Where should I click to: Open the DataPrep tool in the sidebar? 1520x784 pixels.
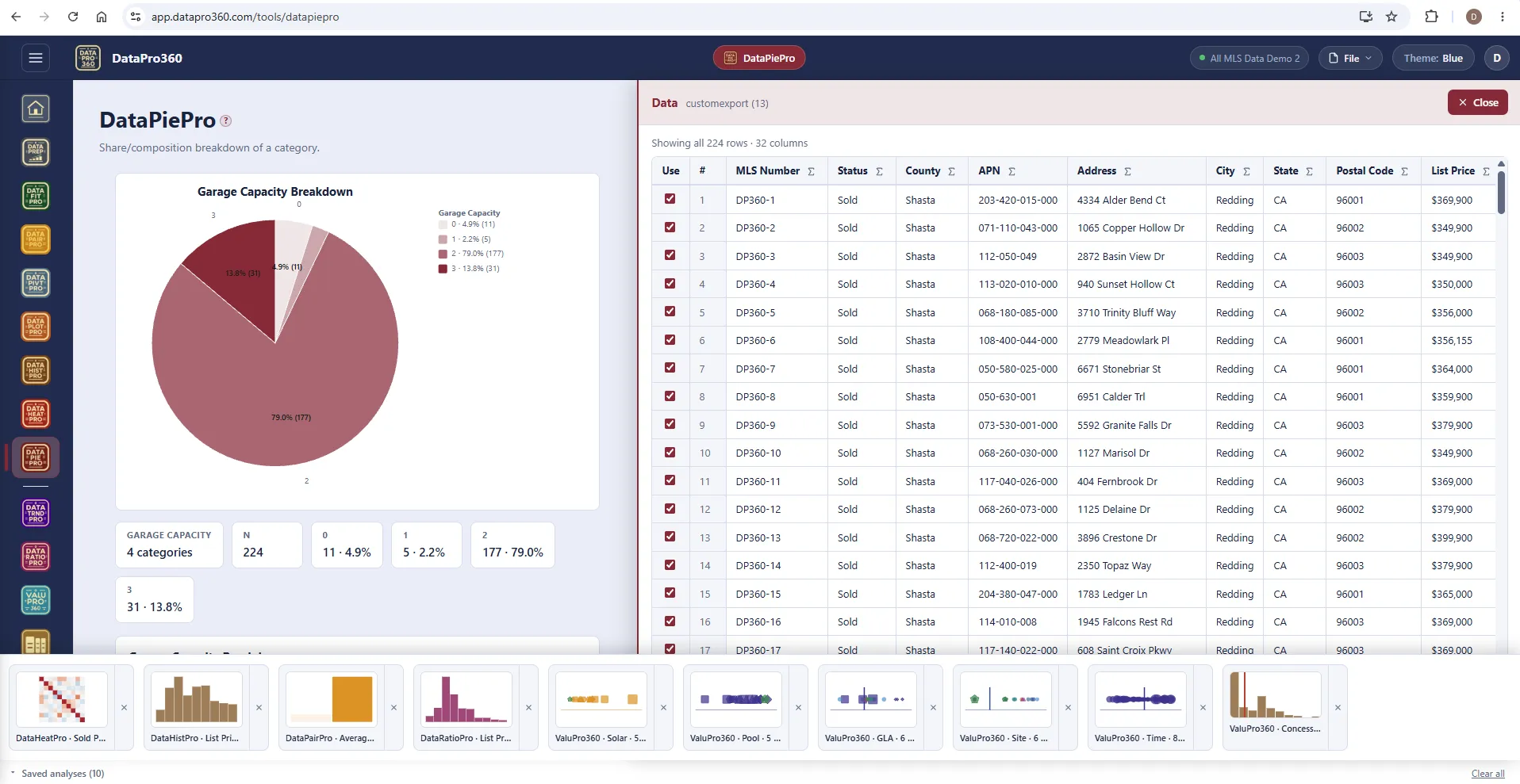click(x=36, y=152)
